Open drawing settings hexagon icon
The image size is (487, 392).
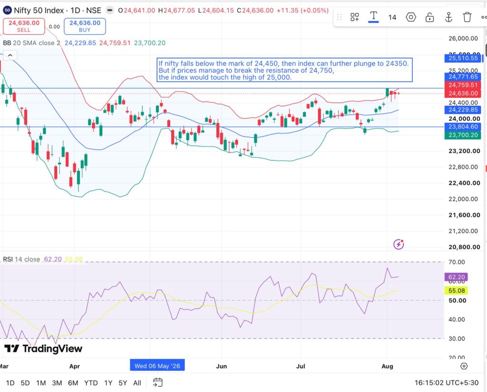pyautogui.click(x=411, y=17)
